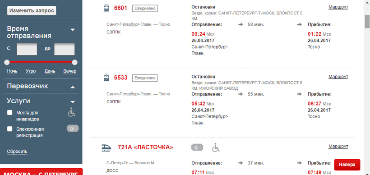370x175 pixels.
Task: Click the departure time 'с' input field
Action: click(27, 49)
